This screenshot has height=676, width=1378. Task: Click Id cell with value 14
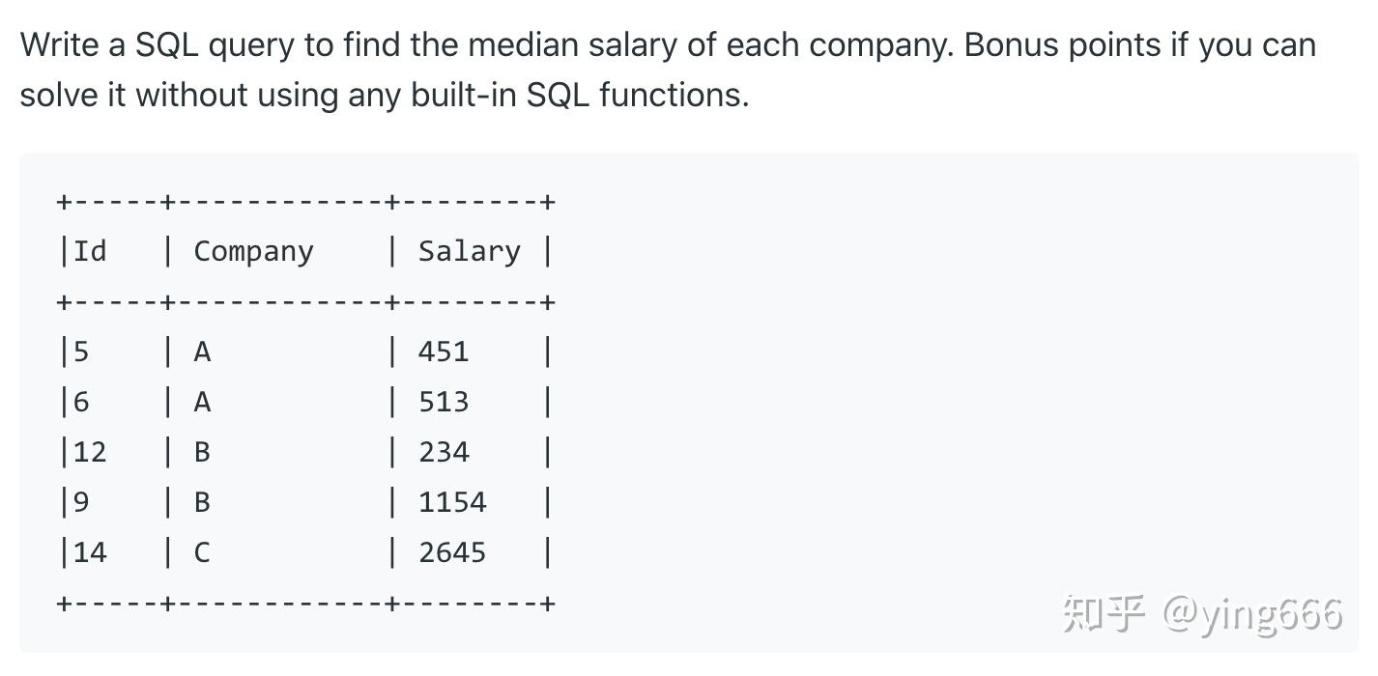pos(90,552)
